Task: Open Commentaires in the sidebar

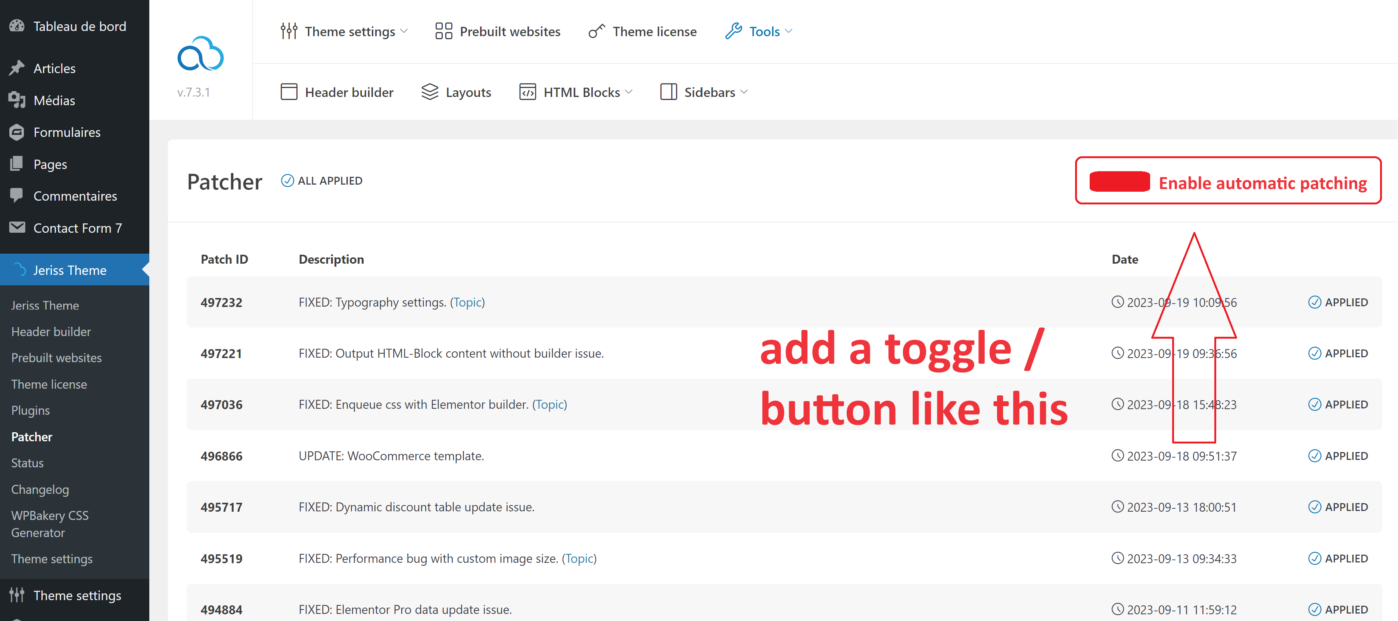Action: 74,196
